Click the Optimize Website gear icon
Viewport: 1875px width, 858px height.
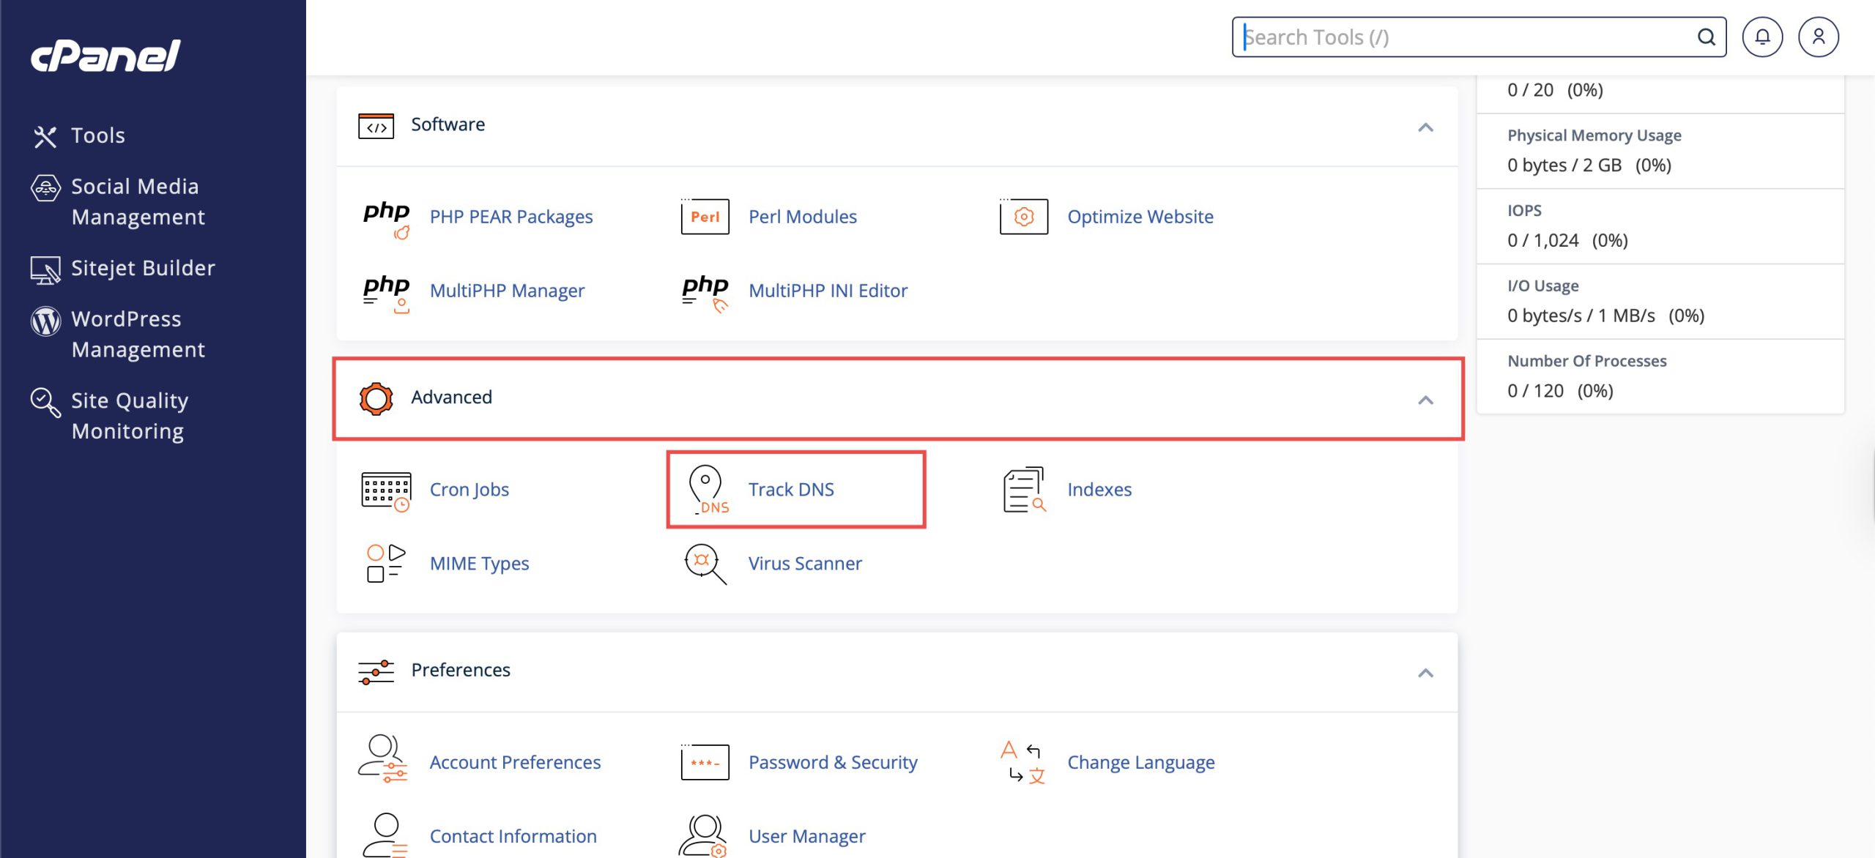point(1023,217)
